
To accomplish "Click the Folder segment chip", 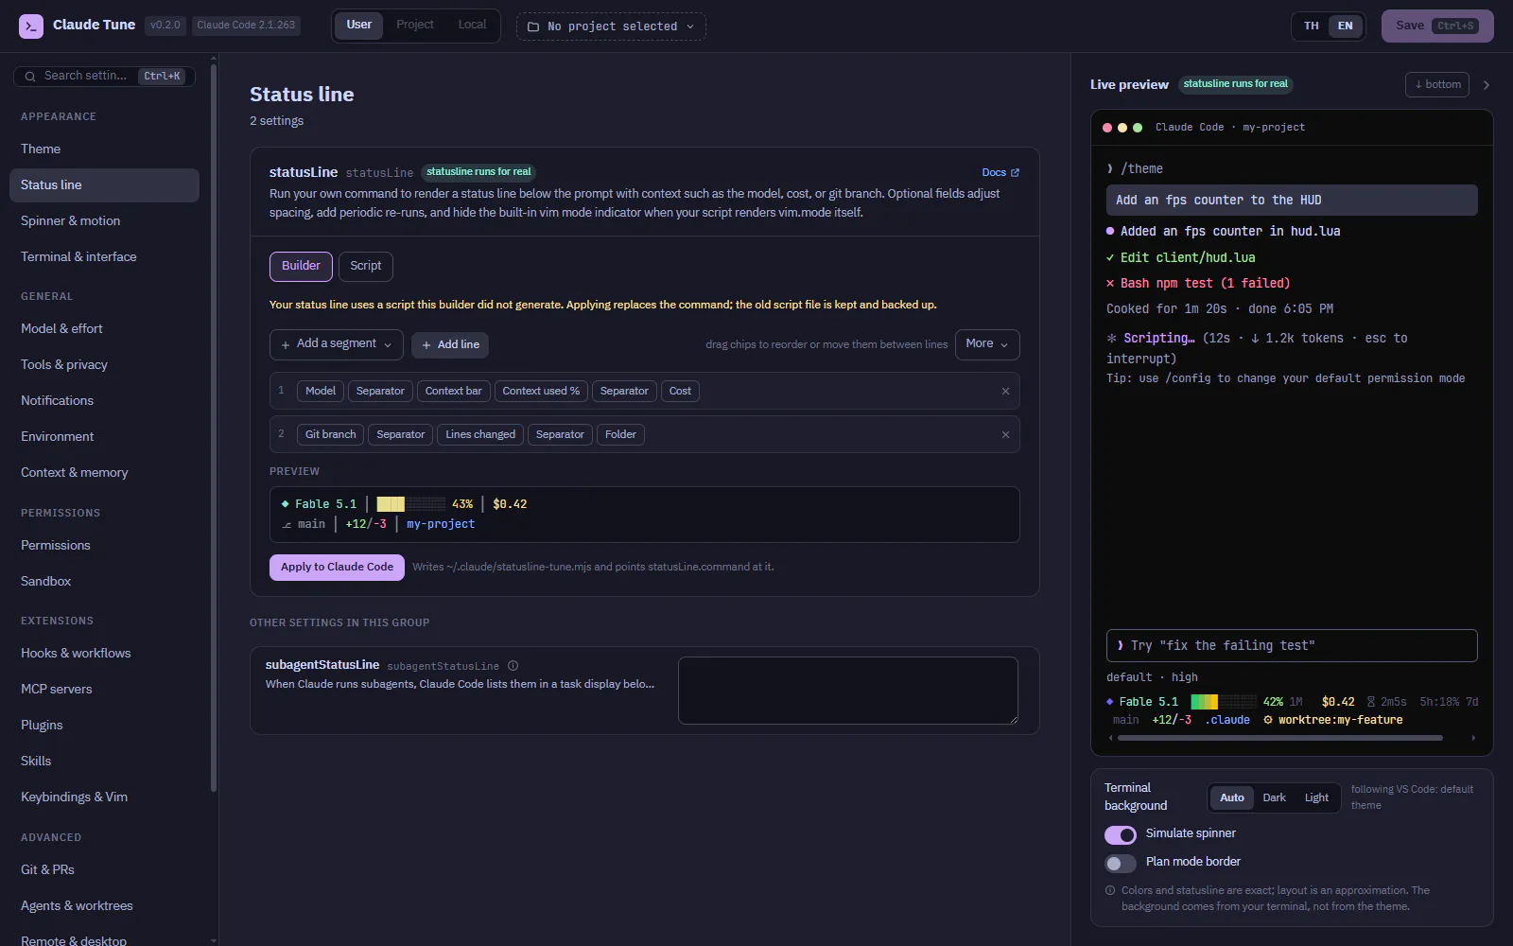I will (620, 435).
